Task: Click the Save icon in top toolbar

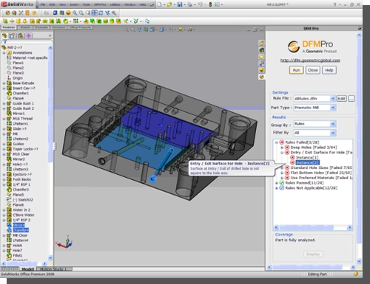Action: [x=180, y=4]
